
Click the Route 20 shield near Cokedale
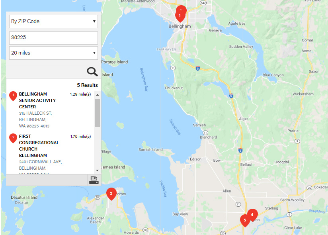[x=309, y=188]
